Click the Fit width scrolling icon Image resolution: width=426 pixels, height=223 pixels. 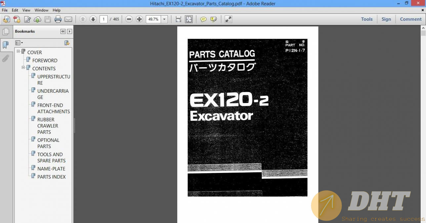(178, 19)
